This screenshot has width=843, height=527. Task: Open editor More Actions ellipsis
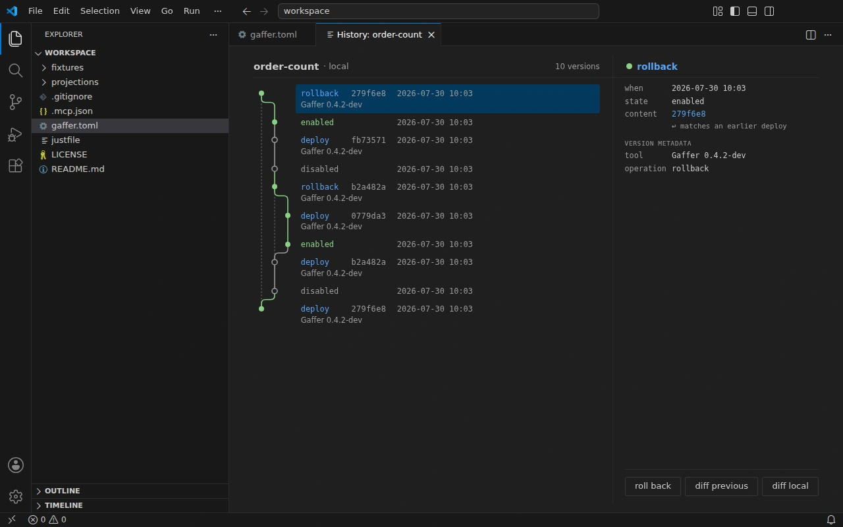tap(828, 35)
